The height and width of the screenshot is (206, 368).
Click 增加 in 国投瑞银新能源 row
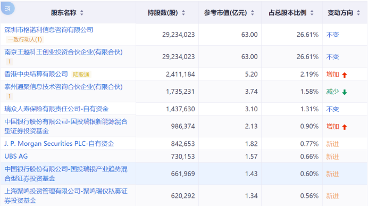pos(332,127)
